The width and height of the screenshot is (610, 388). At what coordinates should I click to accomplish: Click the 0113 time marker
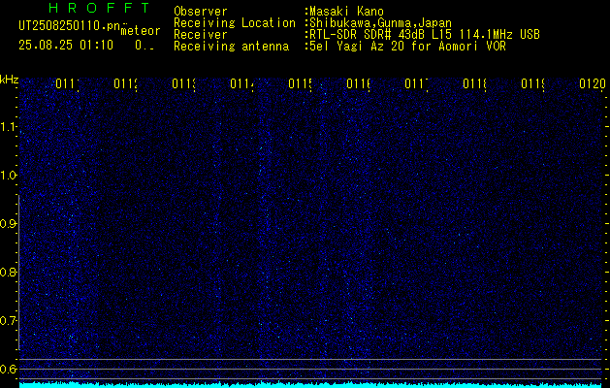[x=183, y=84]
